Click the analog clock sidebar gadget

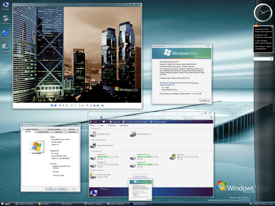263,12
